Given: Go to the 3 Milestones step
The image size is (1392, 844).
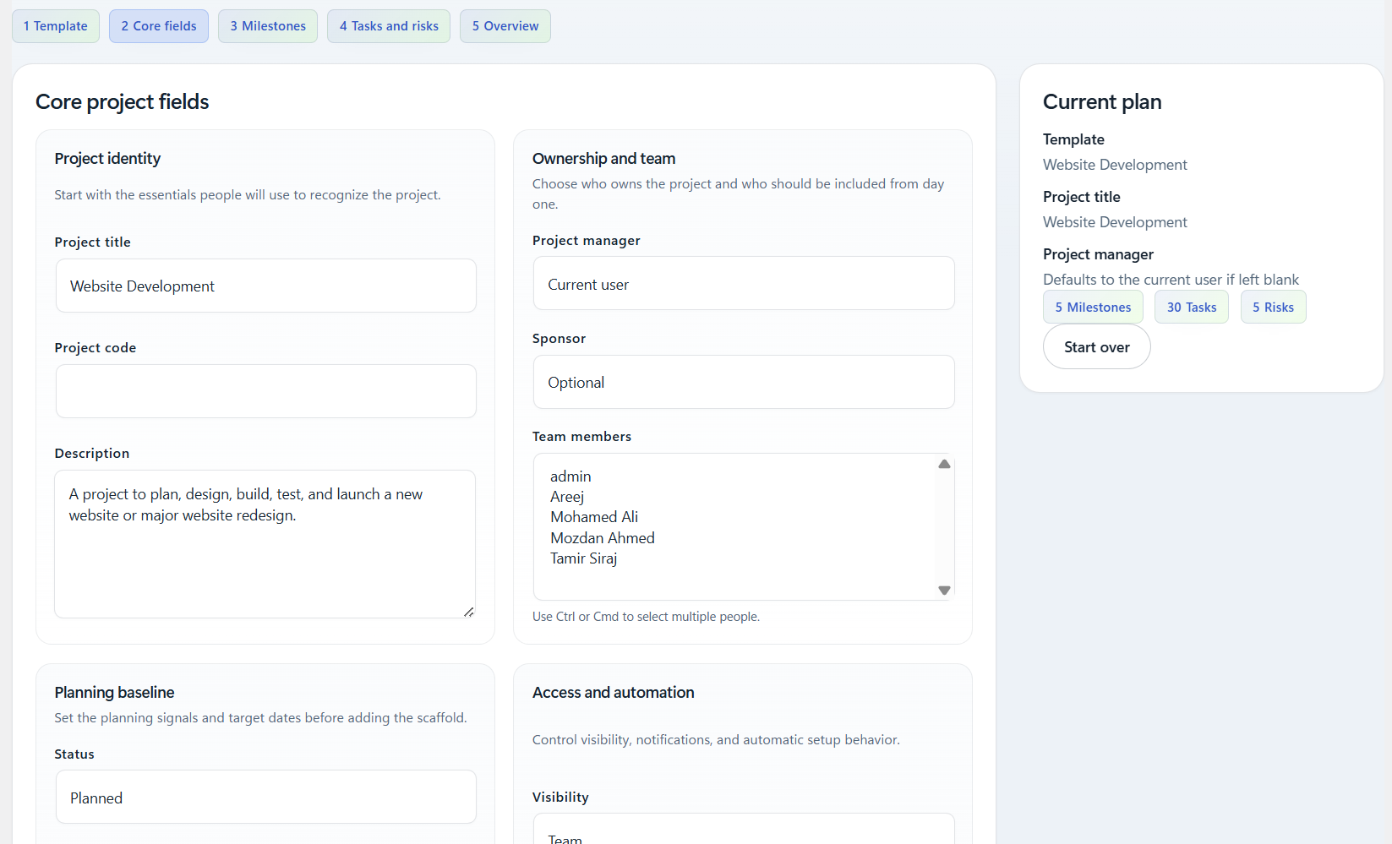Looking at the screenshot, I should (268, 26).
